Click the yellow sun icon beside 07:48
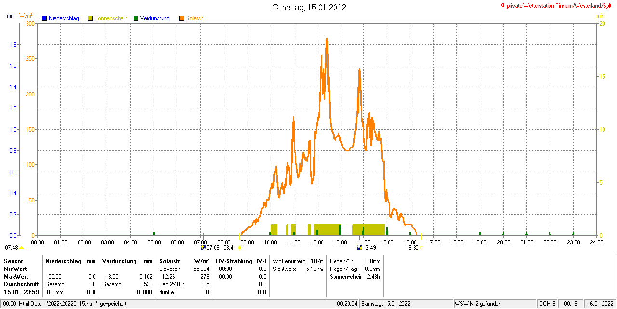 pyautogui.click(x=21, y=248)
